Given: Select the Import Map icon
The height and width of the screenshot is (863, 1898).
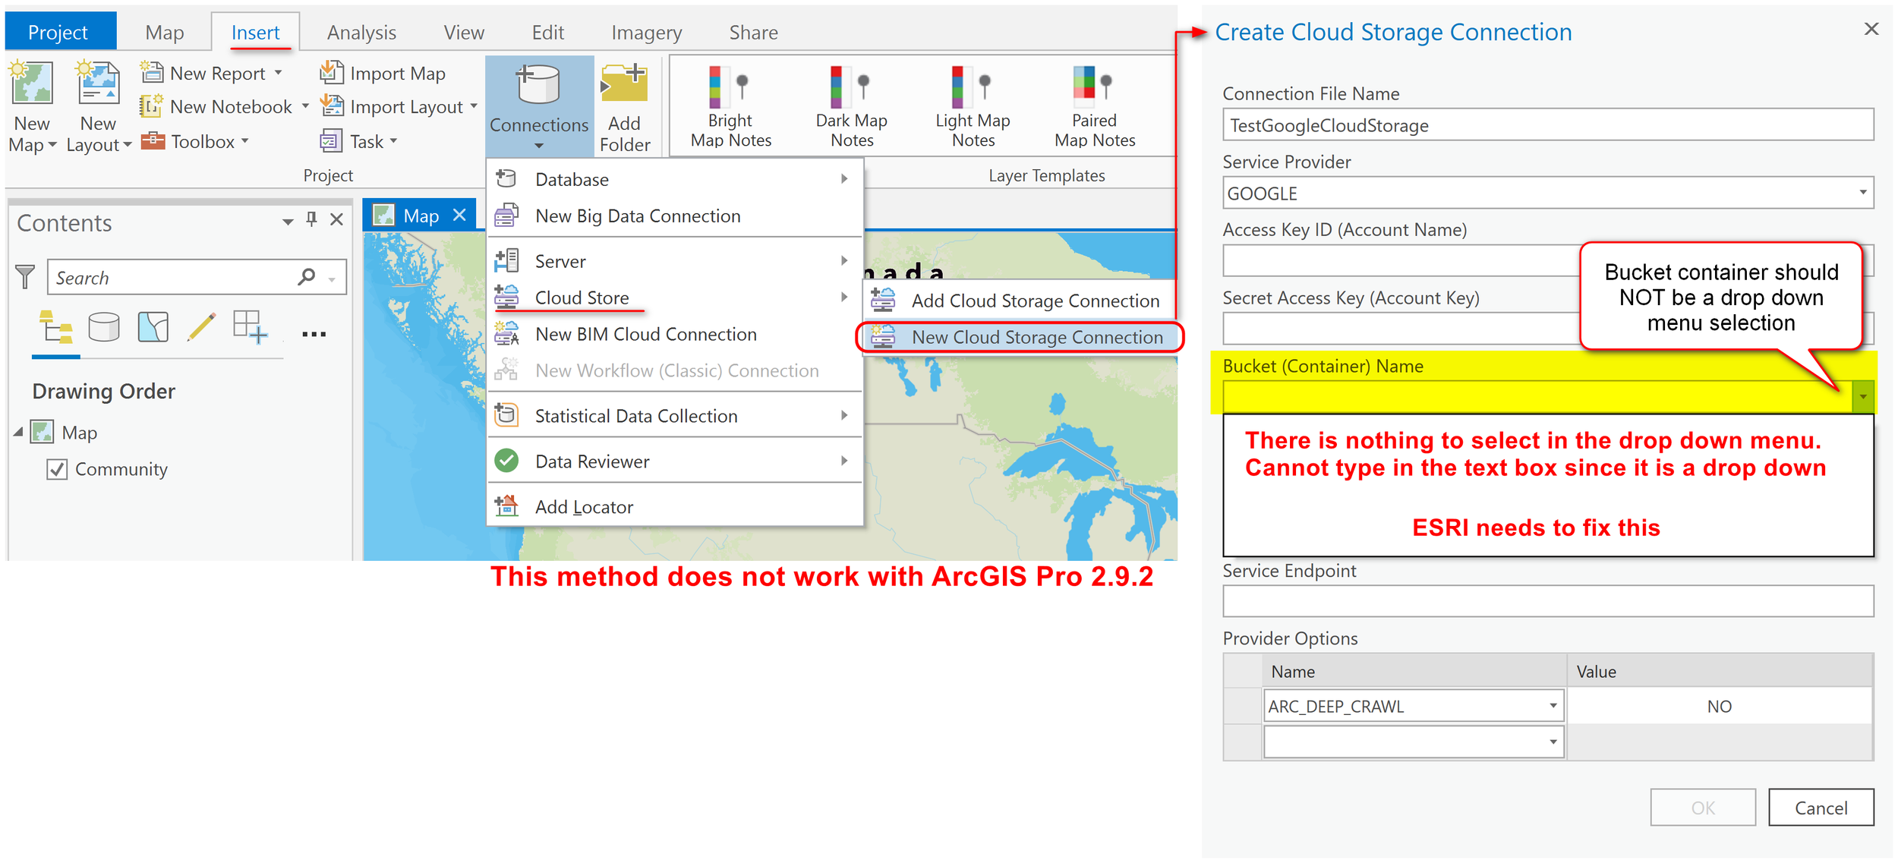Looking at the screenshot, I should (332, 72).
